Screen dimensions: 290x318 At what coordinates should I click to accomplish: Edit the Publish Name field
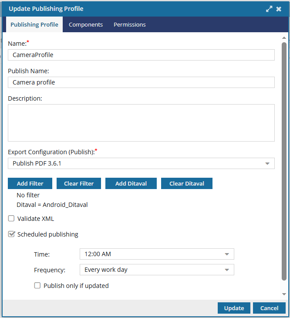point(141,82)
